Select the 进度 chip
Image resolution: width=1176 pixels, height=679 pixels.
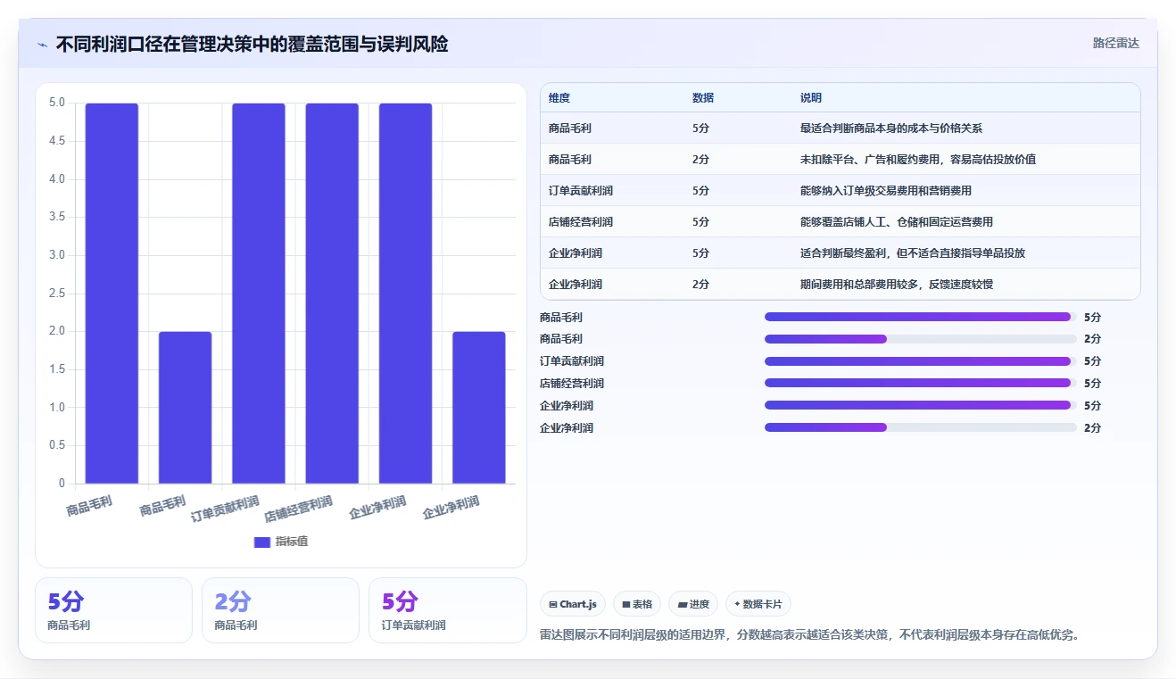693,604
